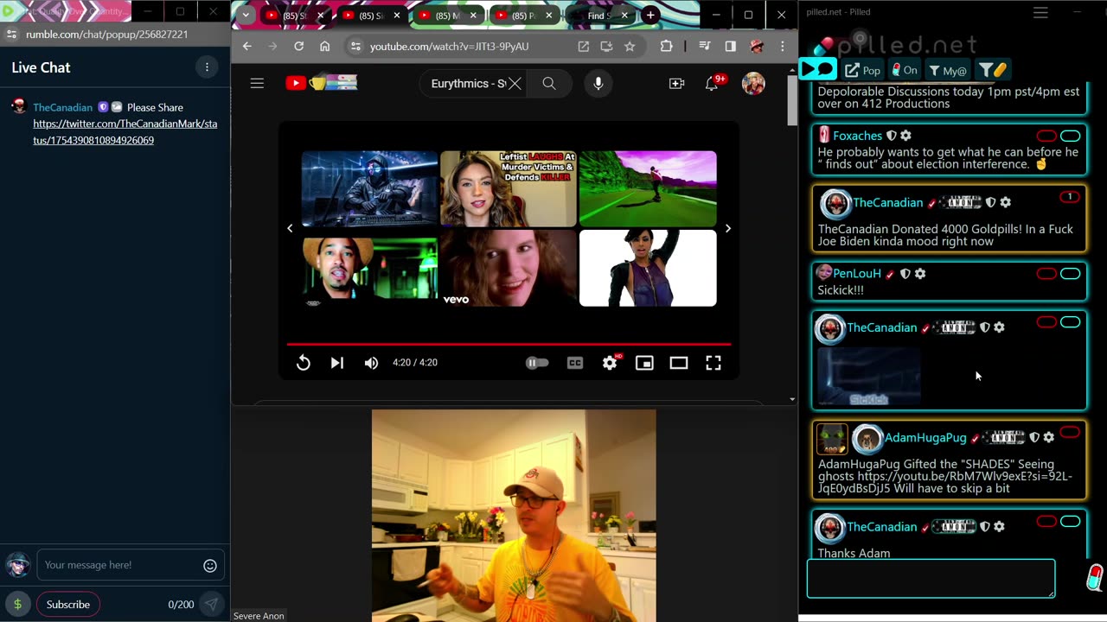Open YouTube notifications bell showing 9+
1107x622 pixels.
713,83
